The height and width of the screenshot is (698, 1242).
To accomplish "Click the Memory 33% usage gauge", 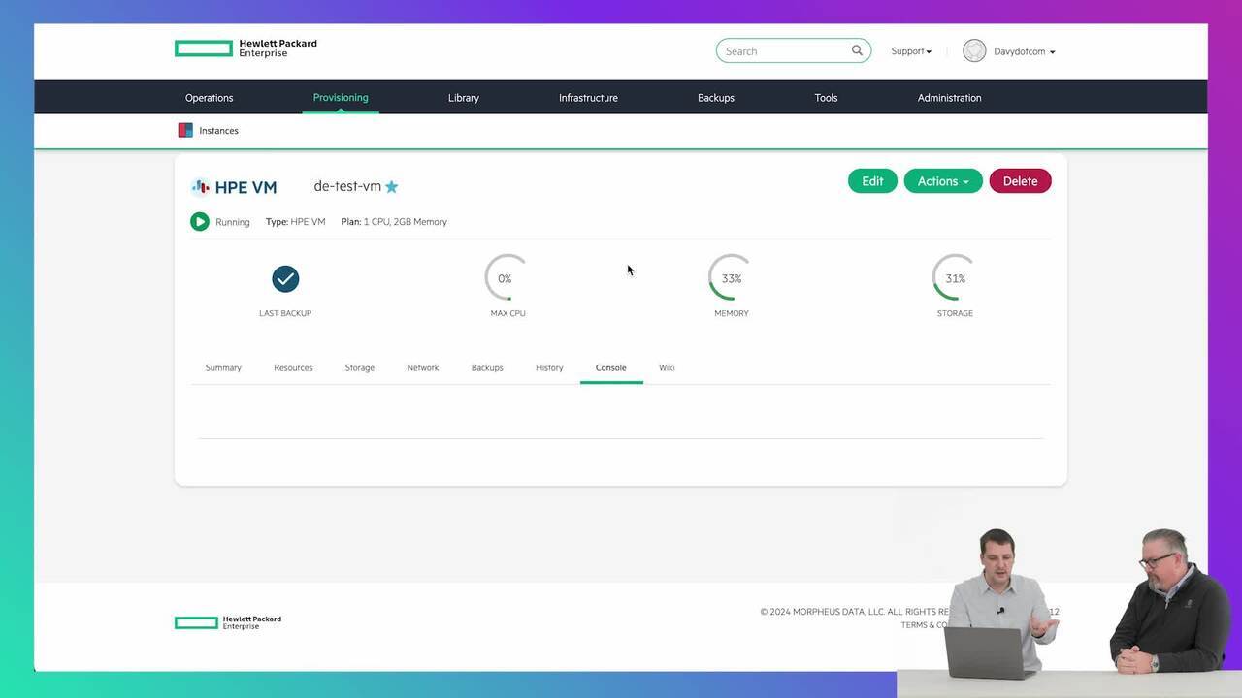I will pos(731,278).
